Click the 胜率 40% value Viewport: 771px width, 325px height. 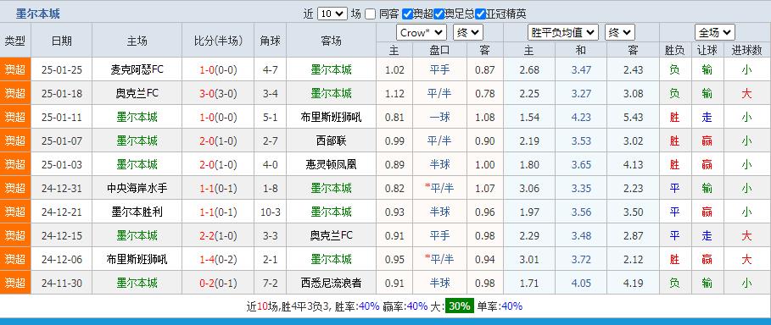click(369, 306)
